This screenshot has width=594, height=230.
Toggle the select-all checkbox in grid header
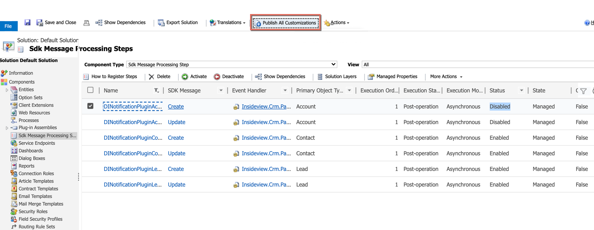(x=90, y=90)
